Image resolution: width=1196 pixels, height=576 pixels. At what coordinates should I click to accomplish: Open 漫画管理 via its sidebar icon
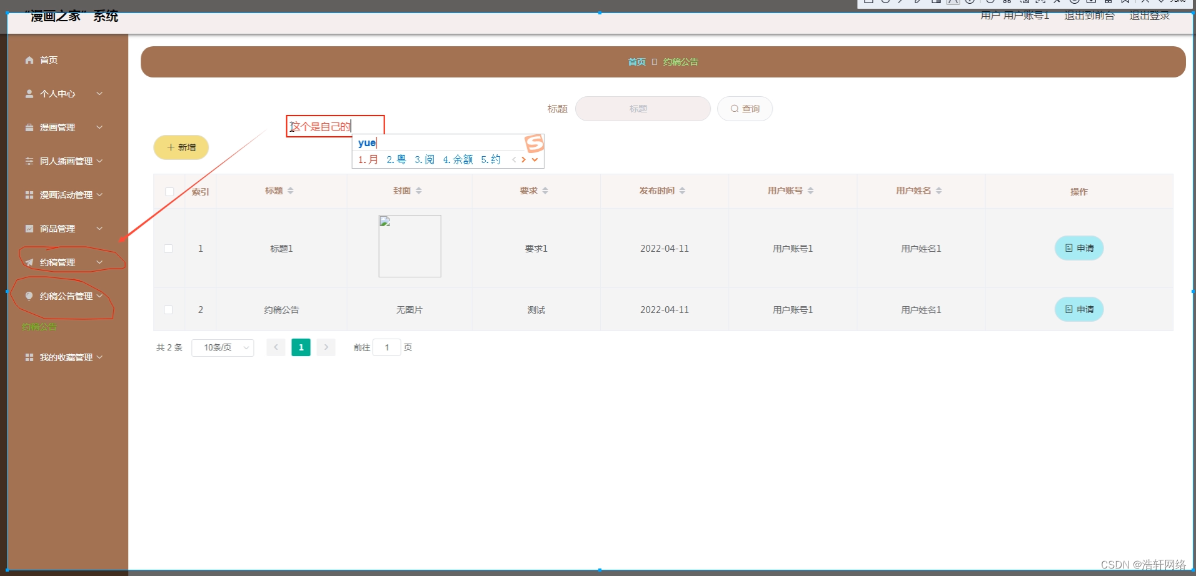coord(29,127)
